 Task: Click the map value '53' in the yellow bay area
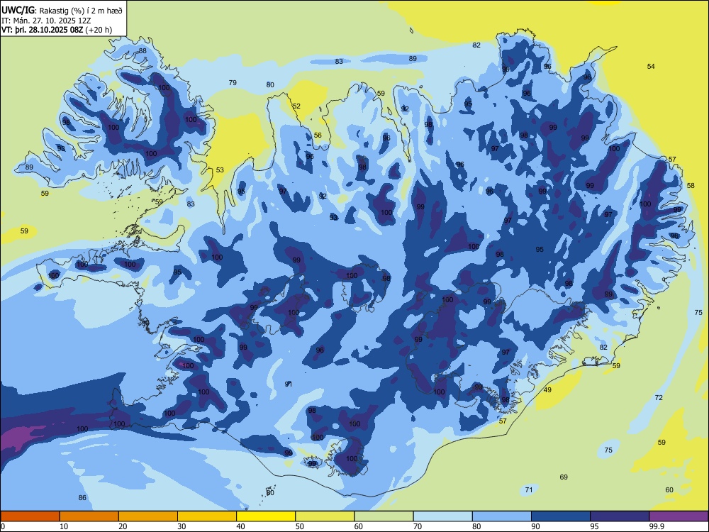click(x=220, y=170)
